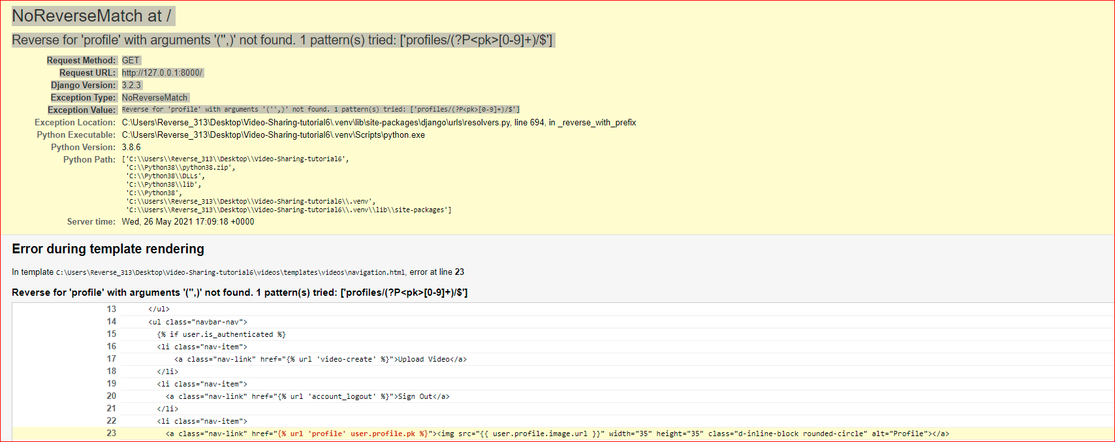
Task: Click Python Path entry python38.zip
Action: (x=181, y=168)
